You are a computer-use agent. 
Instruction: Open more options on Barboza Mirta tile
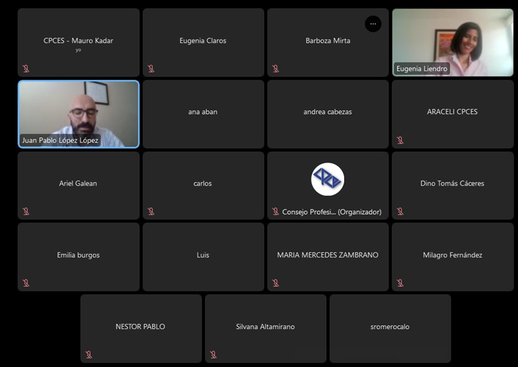pos(373,24)
